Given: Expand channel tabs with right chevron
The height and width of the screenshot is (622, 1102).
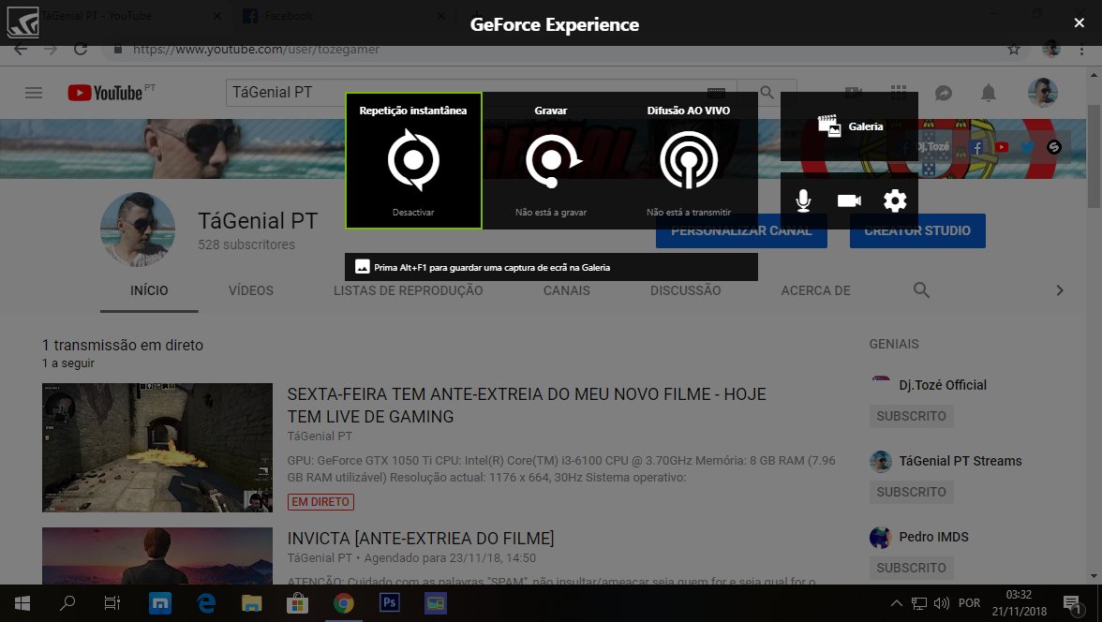Looking at the screenshot, I should [x=1059, y=290].
